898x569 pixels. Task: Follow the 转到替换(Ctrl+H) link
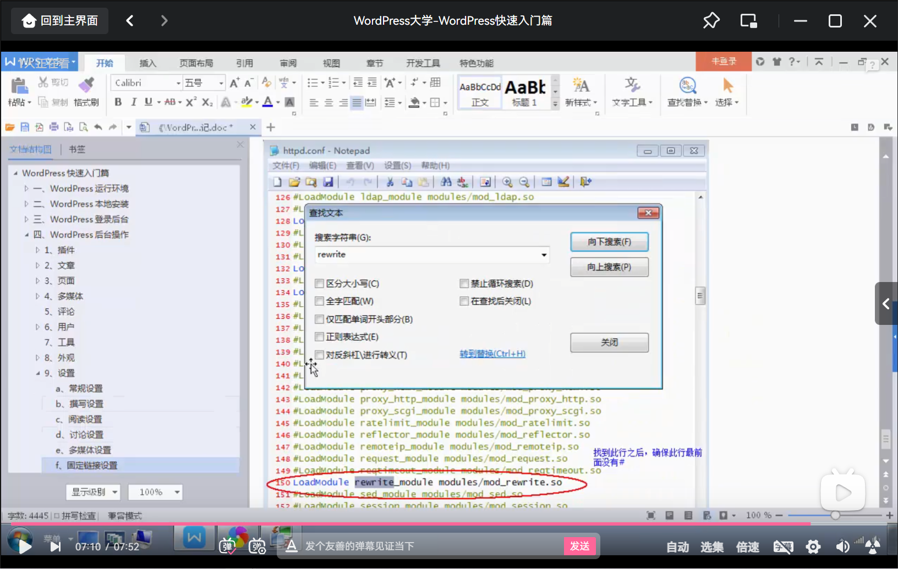492,354
